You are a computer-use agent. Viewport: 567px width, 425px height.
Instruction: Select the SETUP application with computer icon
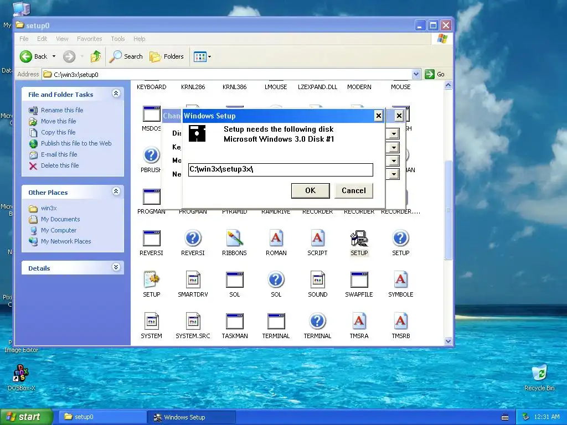[x=359, y=239]
